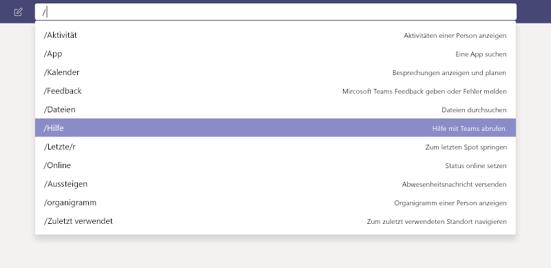
Task: Activate the highlighted /Hilfe command
Action: coord(275,128)
